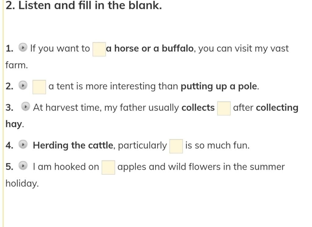The height and width of the screenshot is (227, 312).
Task: Click the bold word 'hay'
Action: [x=14, y=124]
